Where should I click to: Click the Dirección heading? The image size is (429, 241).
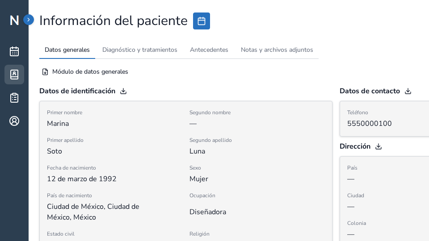[x=355, y=146]
